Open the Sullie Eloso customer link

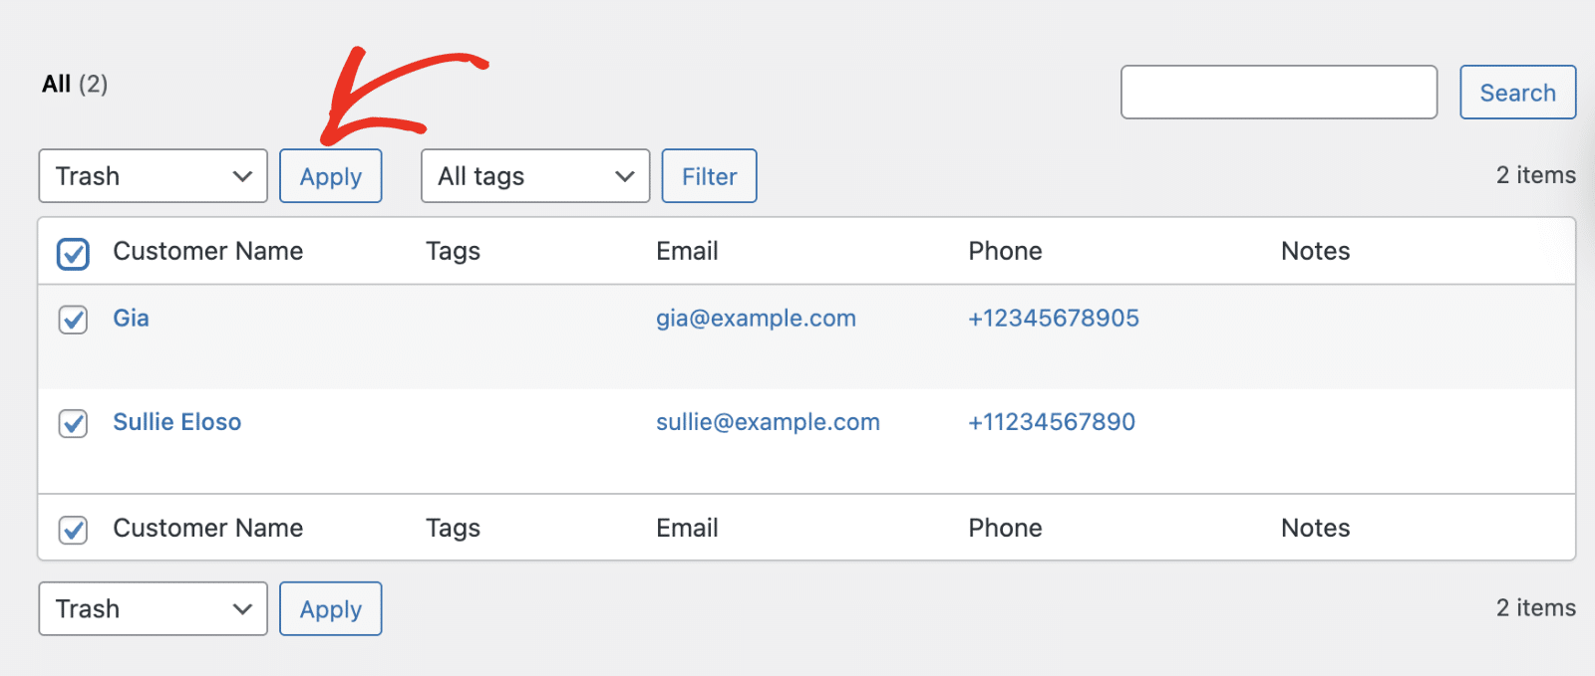click(177, 422)
